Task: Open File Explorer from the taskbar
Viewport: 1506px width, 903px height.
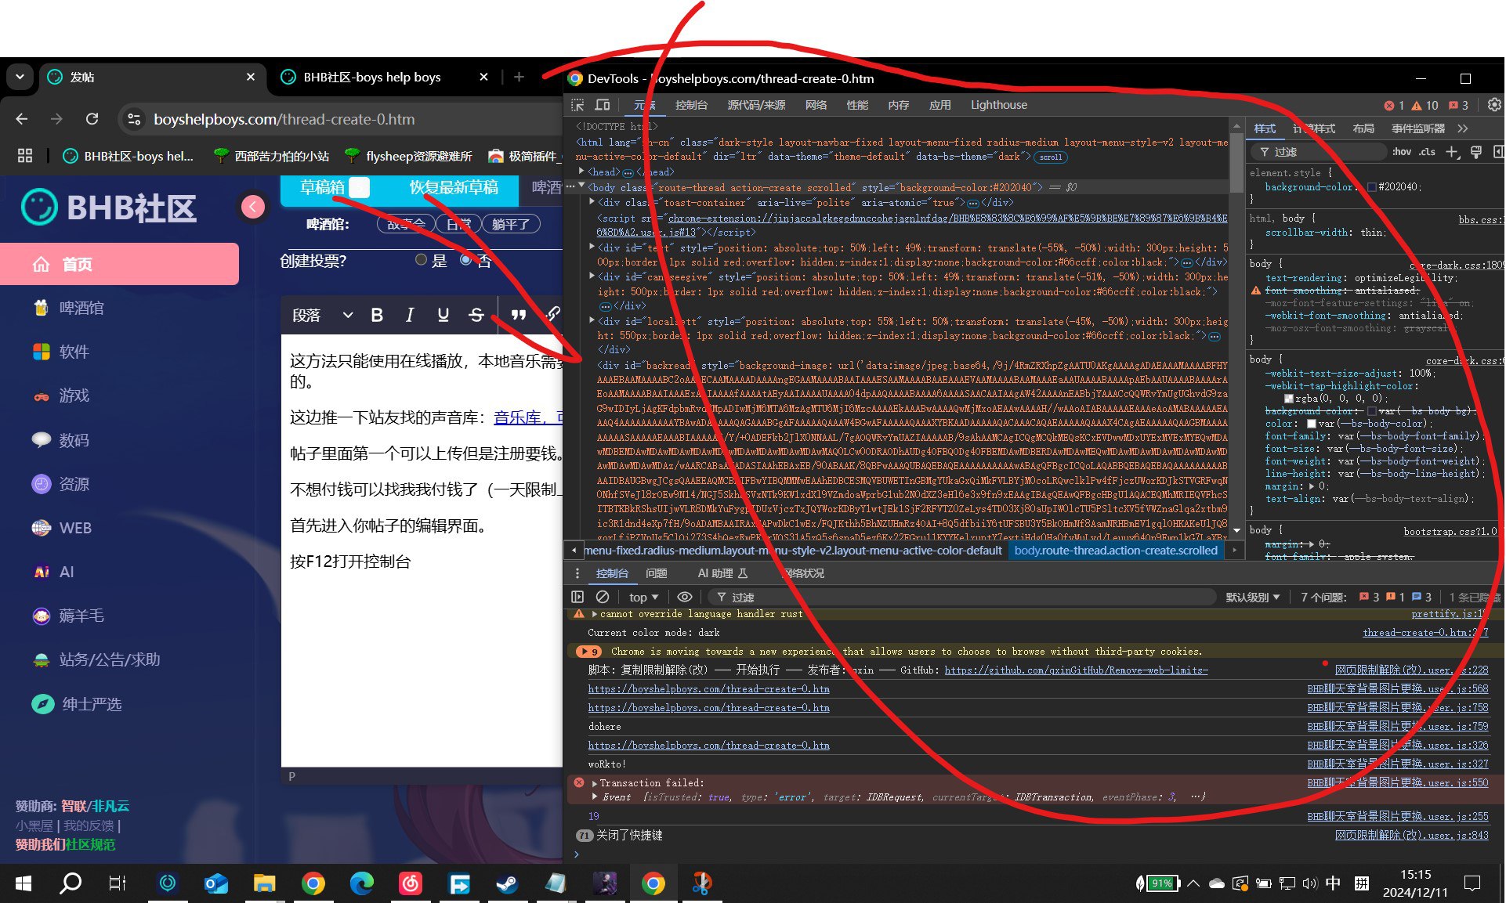Action: 264,884
